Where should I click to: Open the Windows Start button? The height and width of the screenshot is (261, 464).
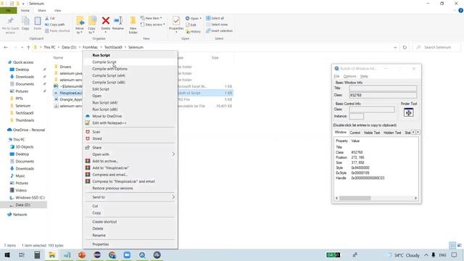(x=7, y=254)
